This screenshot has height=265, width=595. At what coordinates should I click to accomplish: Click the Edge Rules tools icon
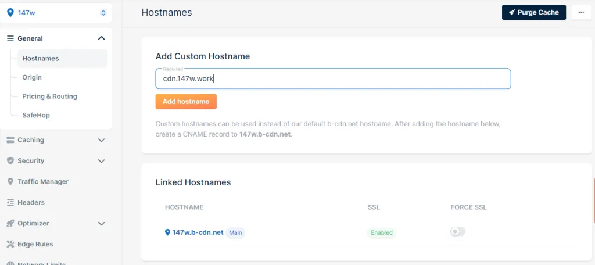pos(10,244)
